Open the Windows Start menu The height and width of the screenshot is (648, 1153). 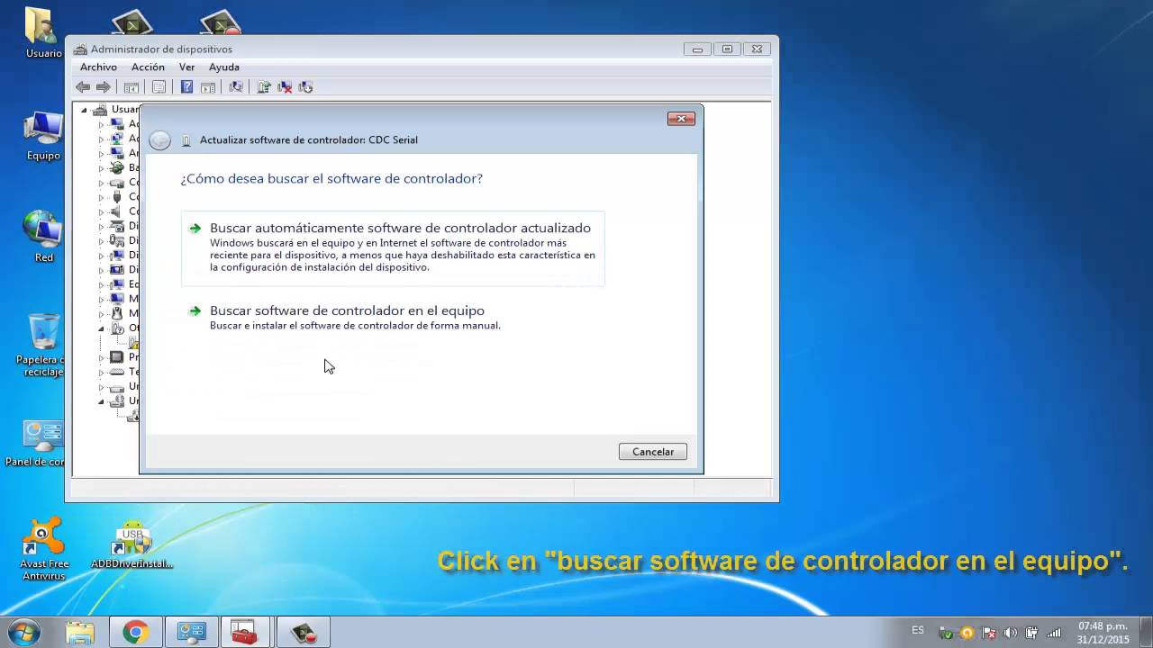(24, 633)
